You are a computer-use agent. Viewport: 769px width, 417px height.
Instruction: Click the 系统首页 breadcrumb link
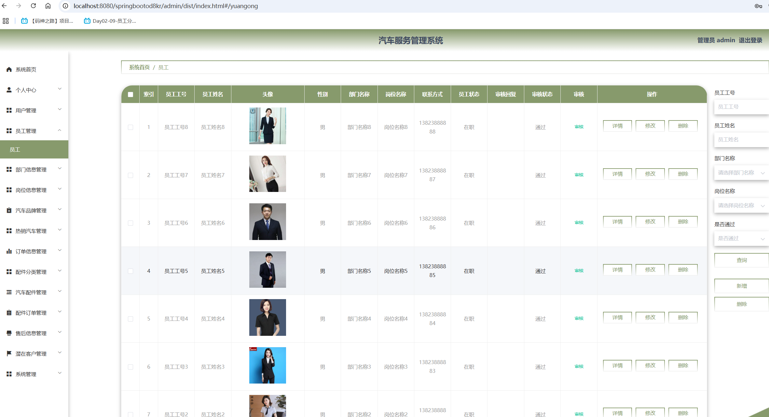click(139, 67)
